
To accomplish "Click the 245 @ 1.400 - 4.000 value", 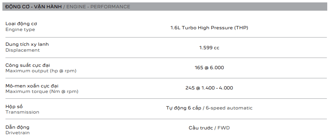I will (209, 88).
